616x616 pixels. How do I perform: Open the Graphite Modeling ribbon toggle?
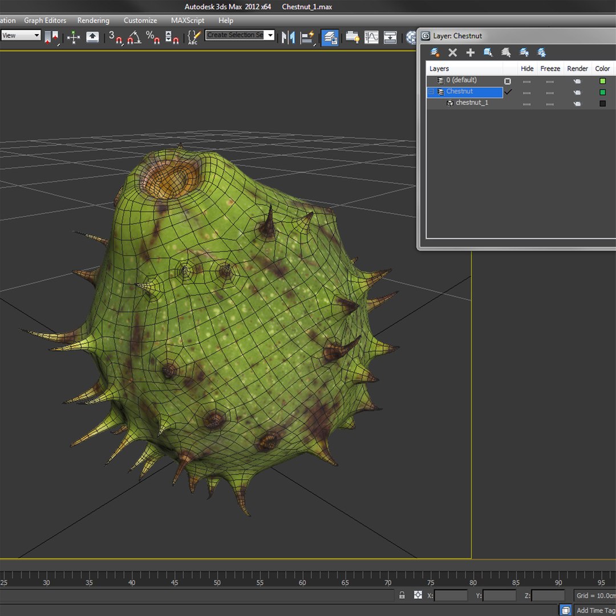[x=352, y=37]
